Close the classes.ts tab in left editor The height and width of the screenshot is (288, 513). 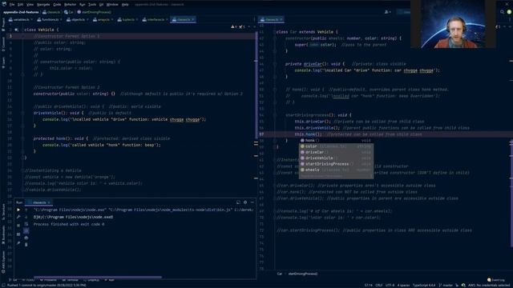coord(192,20)
